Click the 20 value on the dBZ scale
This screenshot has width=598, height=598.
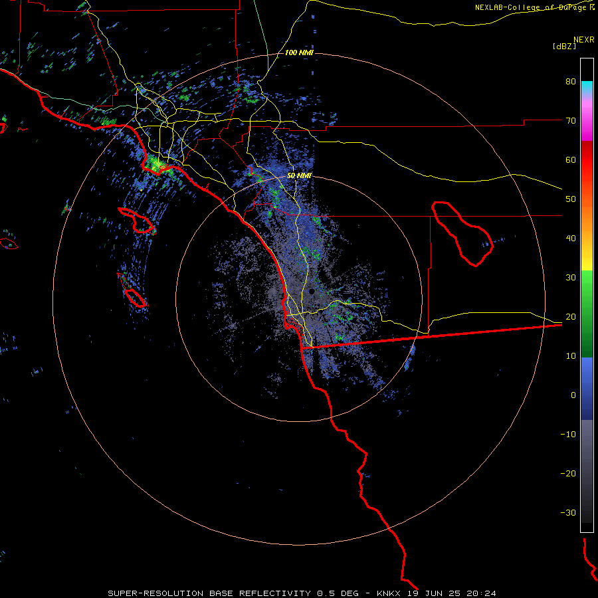[571, 317]
